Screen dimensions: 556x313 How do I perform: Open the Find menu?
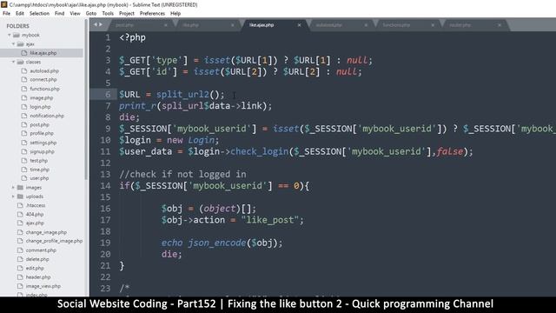pyautogui.click(x=60, y=14)
